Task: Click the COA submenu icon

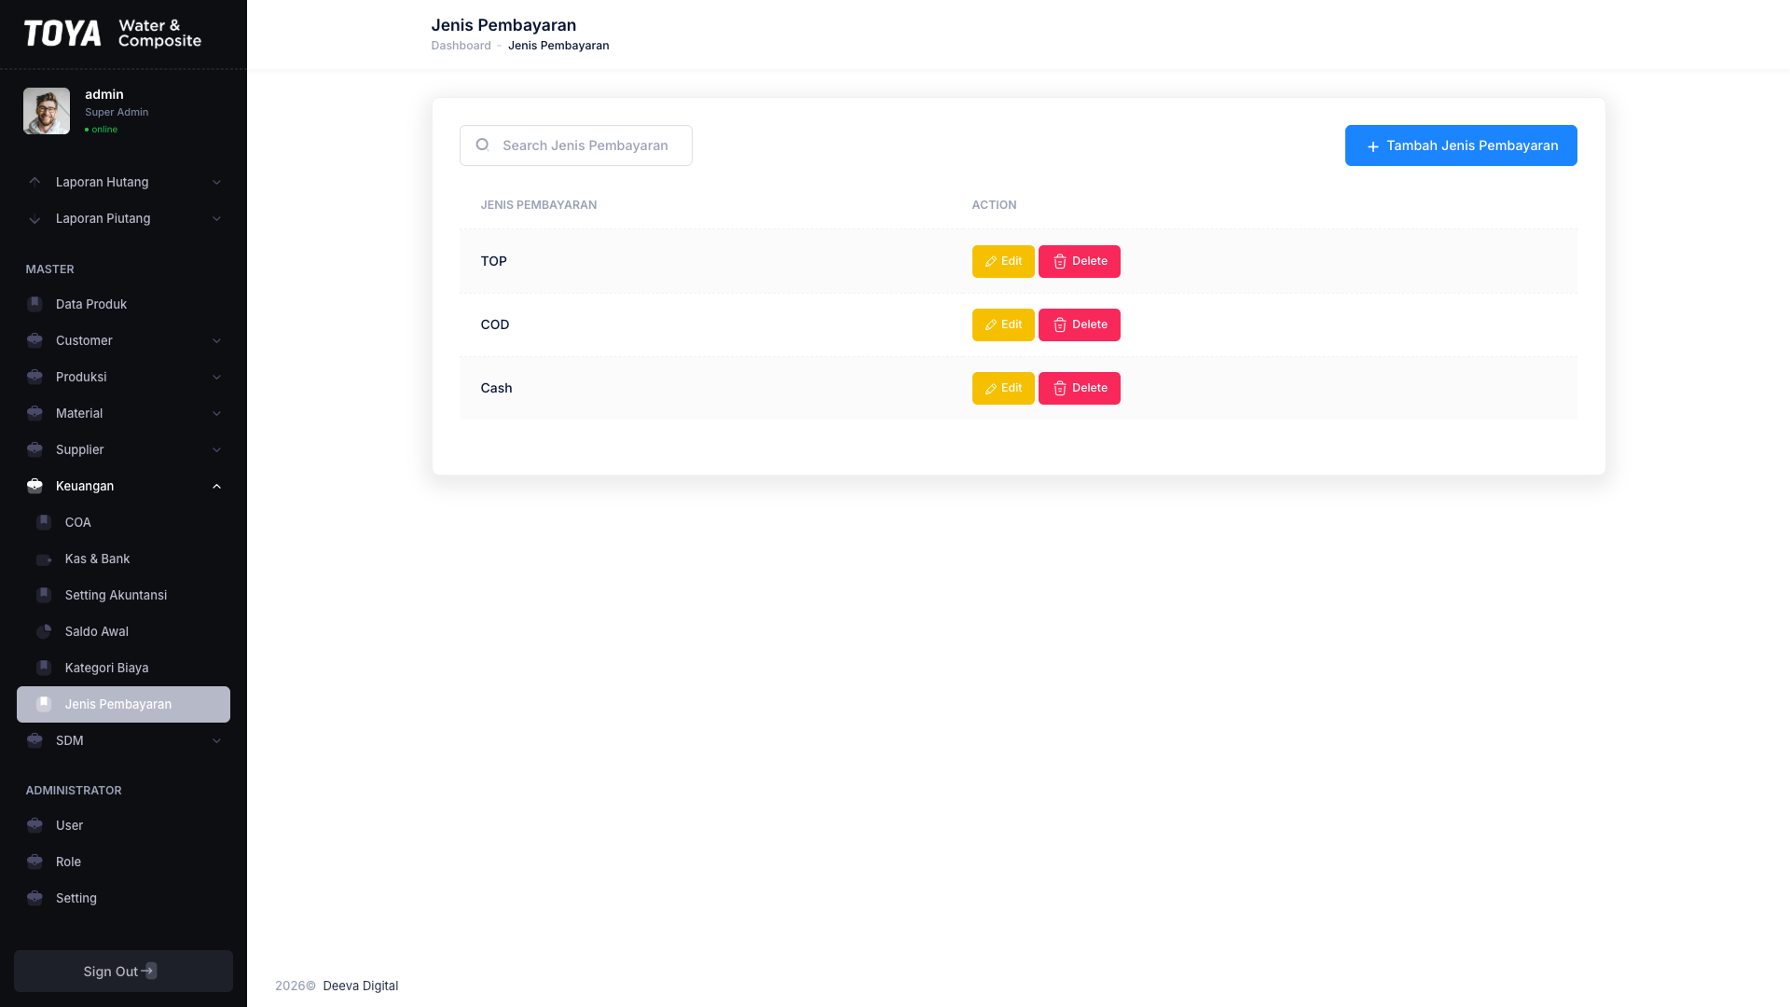Action: (x=44, y=522)
